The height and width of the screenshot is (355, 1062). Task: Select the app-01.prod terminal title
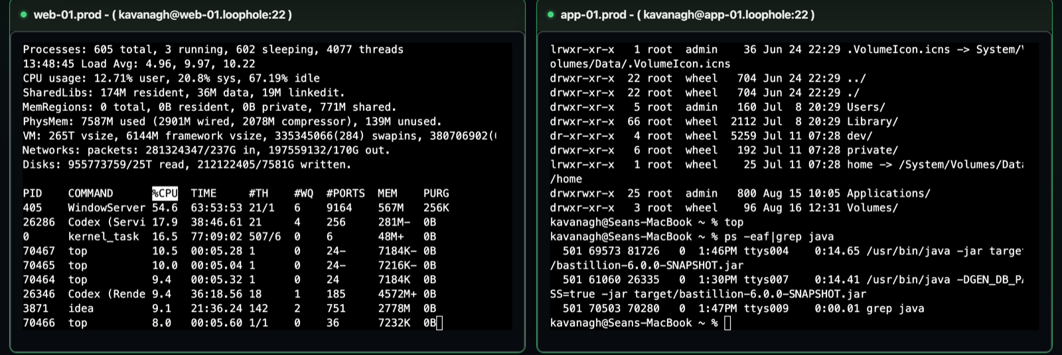point(688,15)
